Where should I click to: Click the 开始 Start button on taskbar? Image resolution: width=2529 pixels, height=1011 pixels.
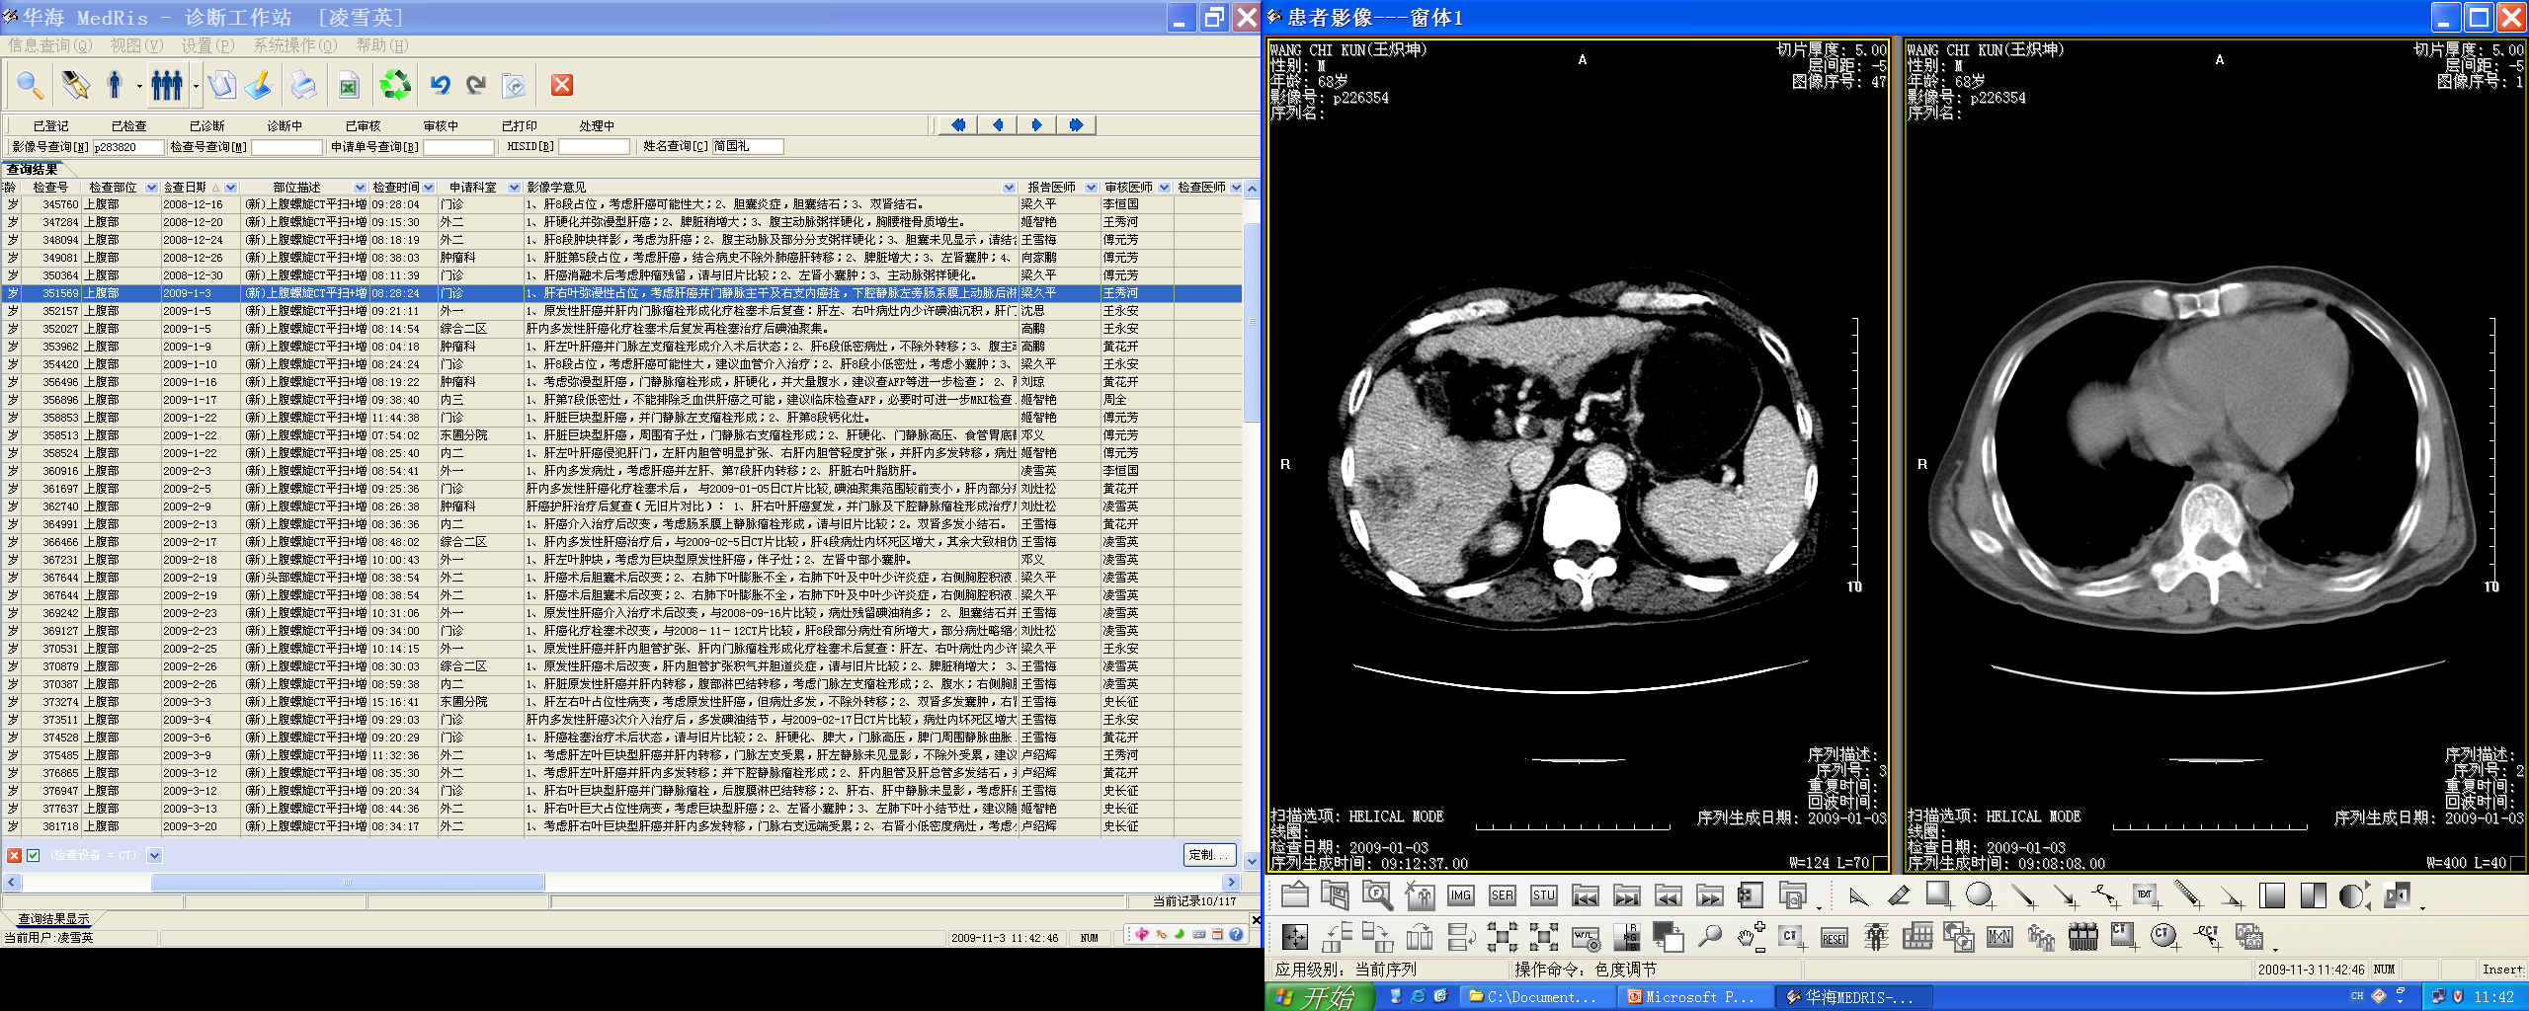pos(1319,997)
